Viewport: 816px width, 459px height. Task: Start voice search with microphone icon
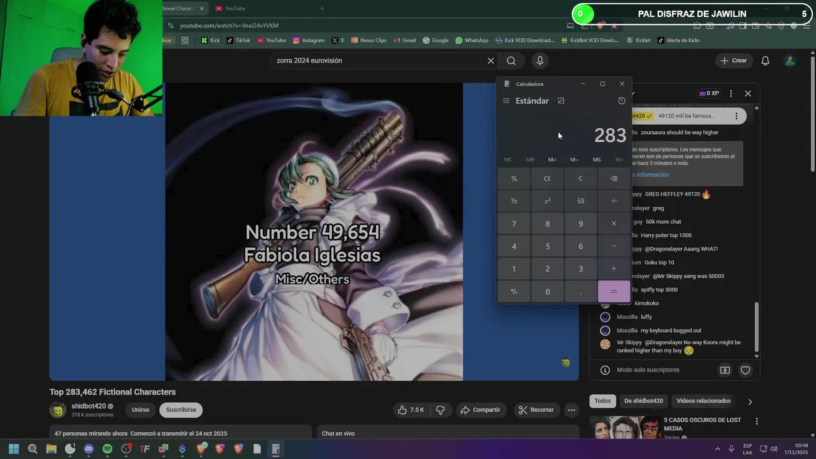(x=540, y=61)
